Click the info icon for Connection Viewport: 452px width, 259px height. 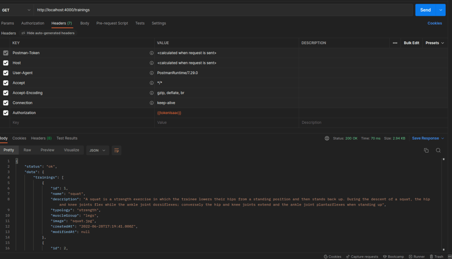tap(152, 103)
